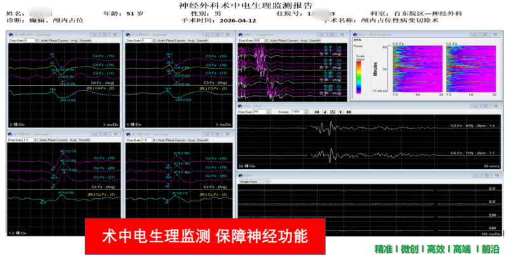Click the C3'-Fz DSA spectrogram

[x=417, y=69]
